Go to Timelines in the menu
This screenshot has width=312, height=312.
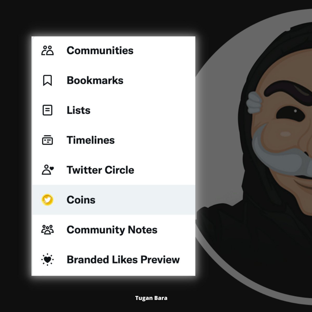113,140
